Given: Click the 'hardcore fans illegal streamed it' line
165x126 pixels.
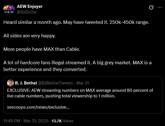Looking at the screenshot, I should coord(78,63).
